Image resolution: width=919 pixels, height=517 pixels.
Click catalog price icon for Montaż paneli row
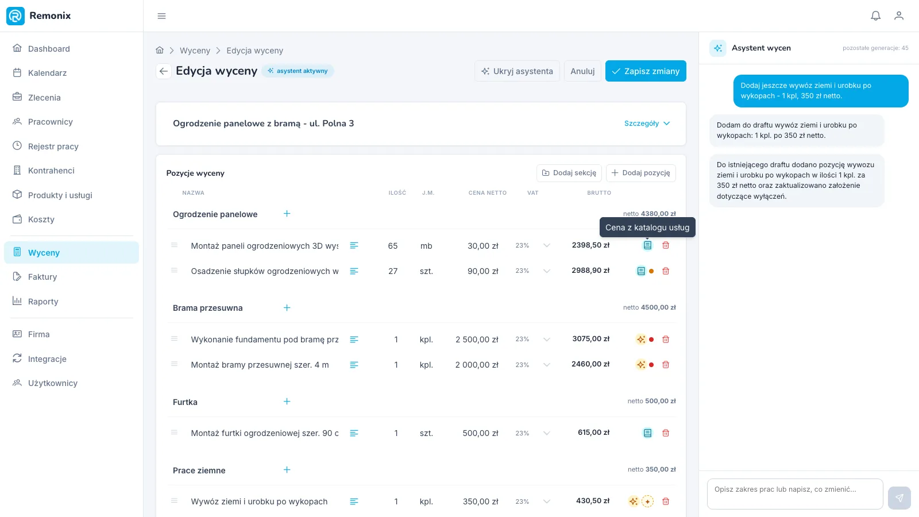[647, 245]
